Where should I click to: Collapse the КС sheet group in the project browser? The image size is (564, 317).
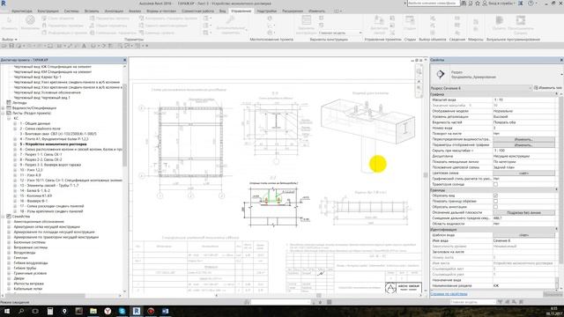[9, 118]
